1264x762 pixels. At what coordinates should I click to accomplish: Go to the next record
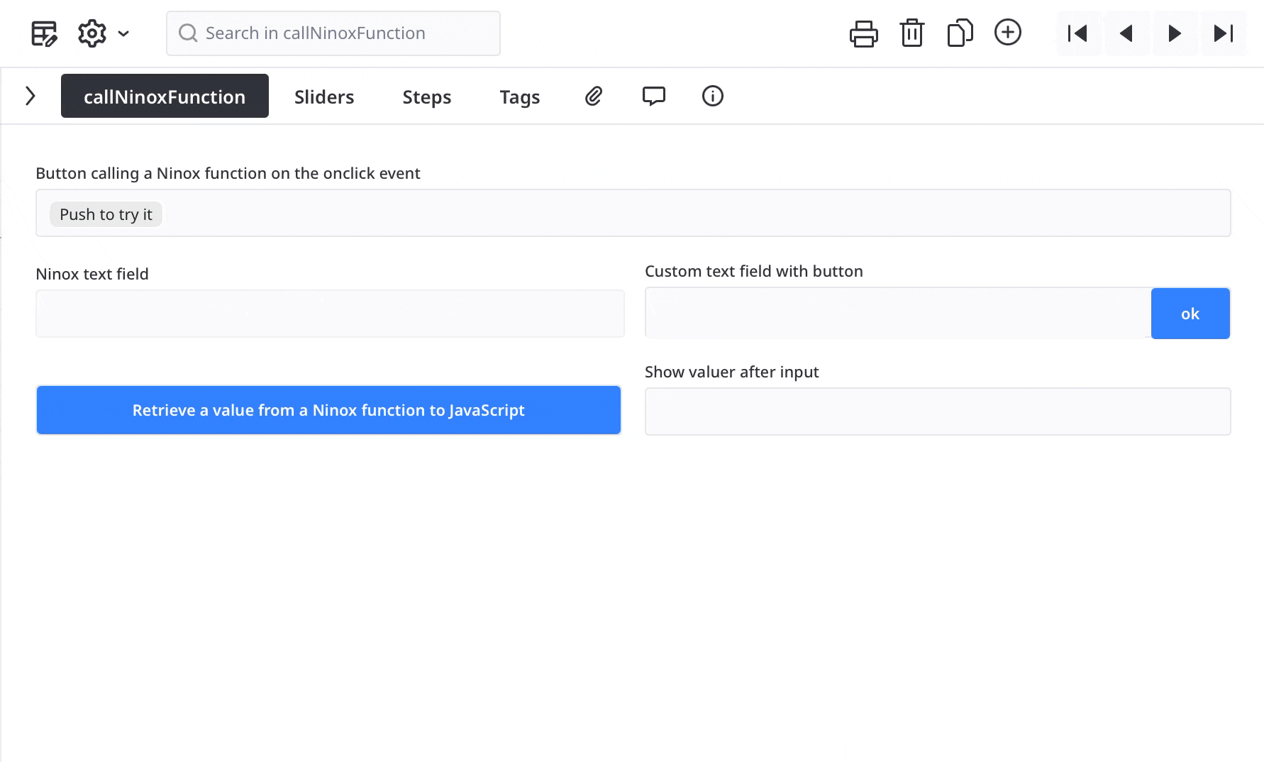pyautogui.click(x=1175, y=33)
